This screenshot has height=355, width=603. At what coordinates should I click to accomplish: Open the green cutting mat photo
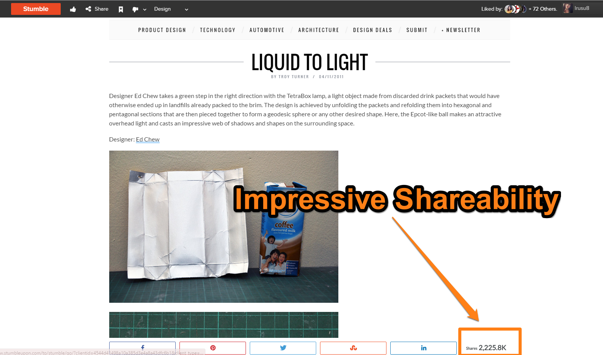(x=224, y=324)
